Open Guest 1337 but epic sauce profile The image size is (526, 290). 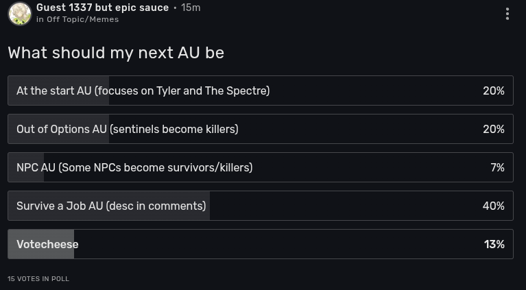pyautogui.click(x=102, y=8)
